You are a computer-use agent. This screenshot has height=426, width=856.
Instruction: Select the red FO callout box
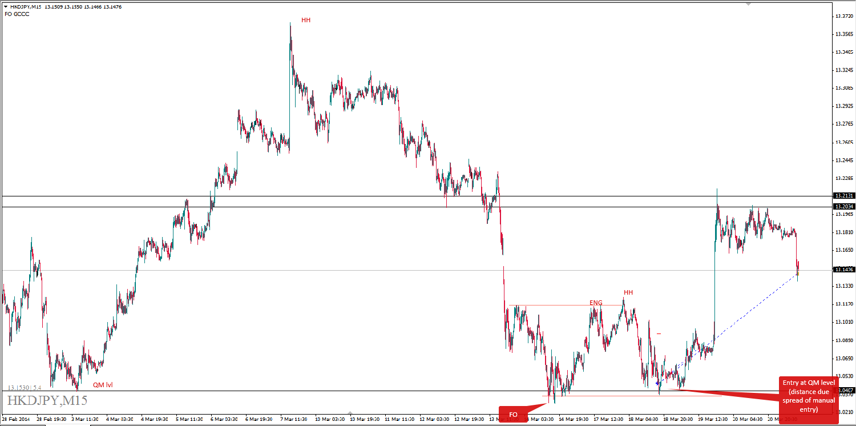tap(513, 414)
